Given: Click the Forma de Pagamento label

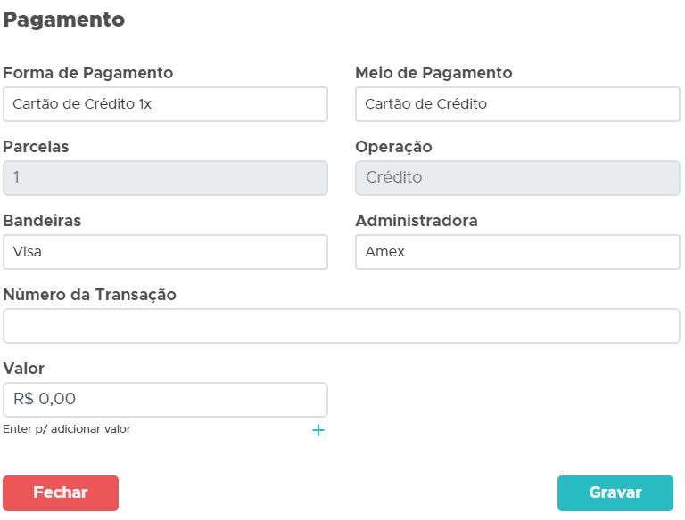Looking at the screenshot, I should pyautogui.click(x=88, y=73).
